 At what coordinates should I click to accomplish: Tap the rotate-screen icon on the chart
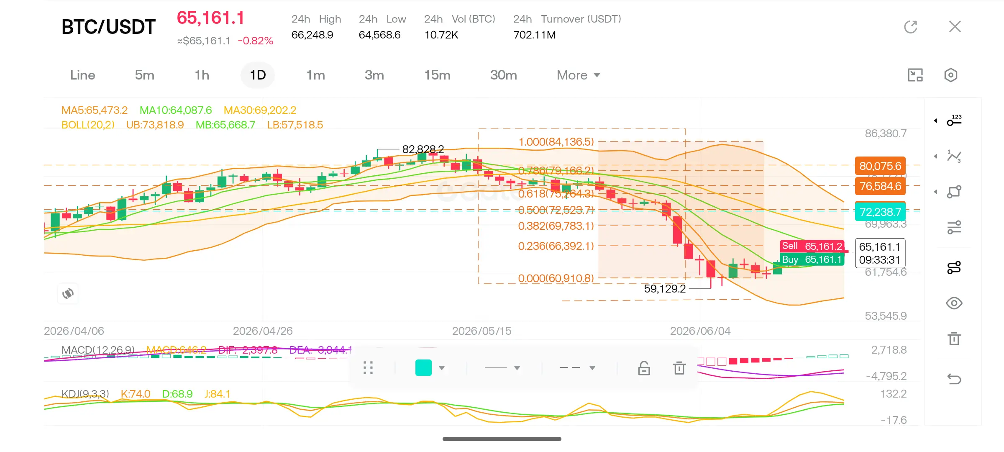tap(68, 294)
